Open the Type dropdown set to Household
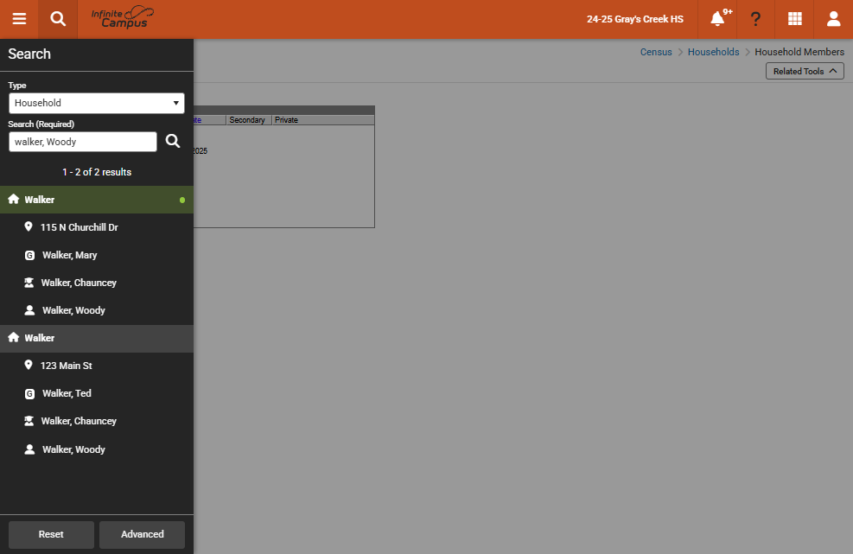 pos(96,103)
